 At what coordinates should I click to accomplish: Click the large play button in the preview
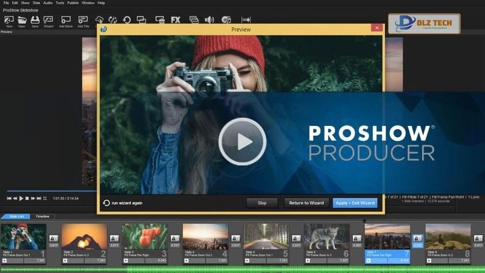click(242, 141)
